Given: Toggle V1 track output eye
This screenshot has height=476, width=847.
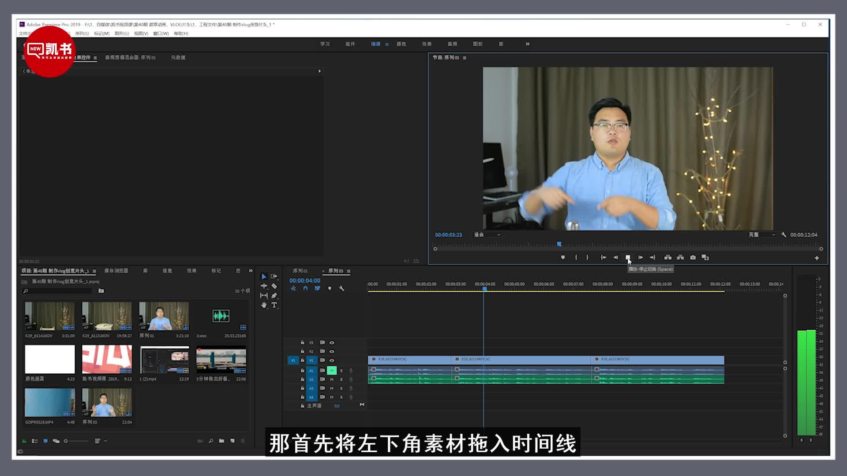Looking at the screenshot, I should tap(332, 360).
